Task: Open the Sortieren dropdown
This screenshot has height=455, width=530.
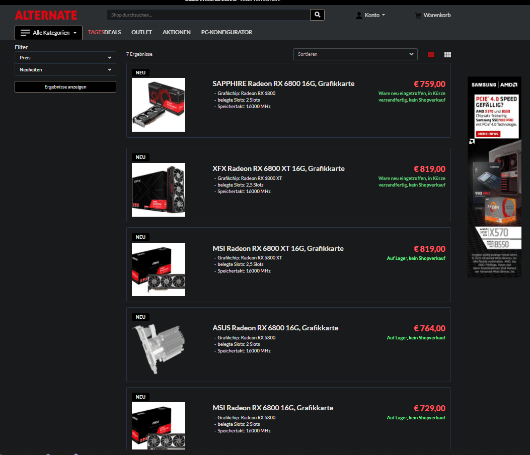Action: pos(355,54)
